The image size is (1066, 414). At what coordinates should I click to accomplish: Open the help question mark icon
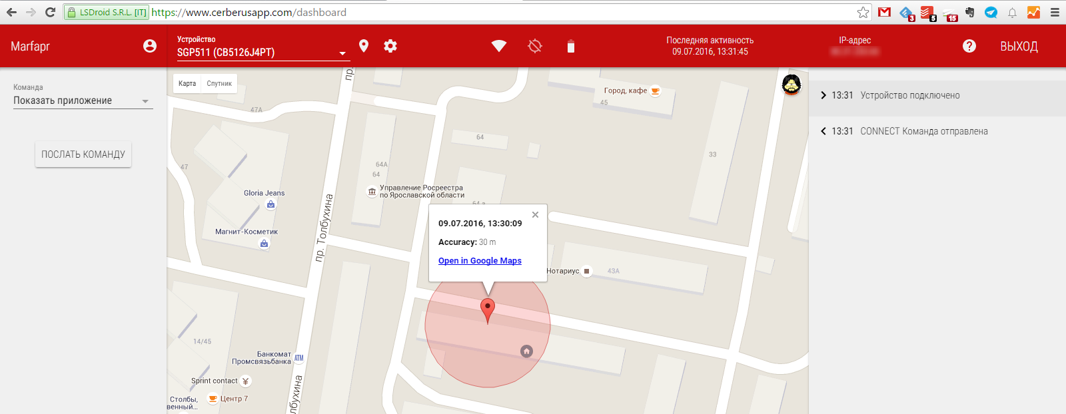tap(969, 46)
